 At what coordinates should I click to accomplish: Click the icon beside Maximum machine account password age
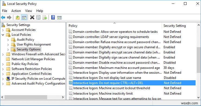70,68
